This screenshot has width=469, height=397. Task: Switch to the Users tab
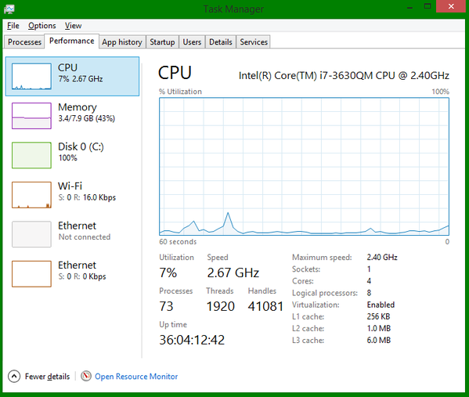pos(192,42)
